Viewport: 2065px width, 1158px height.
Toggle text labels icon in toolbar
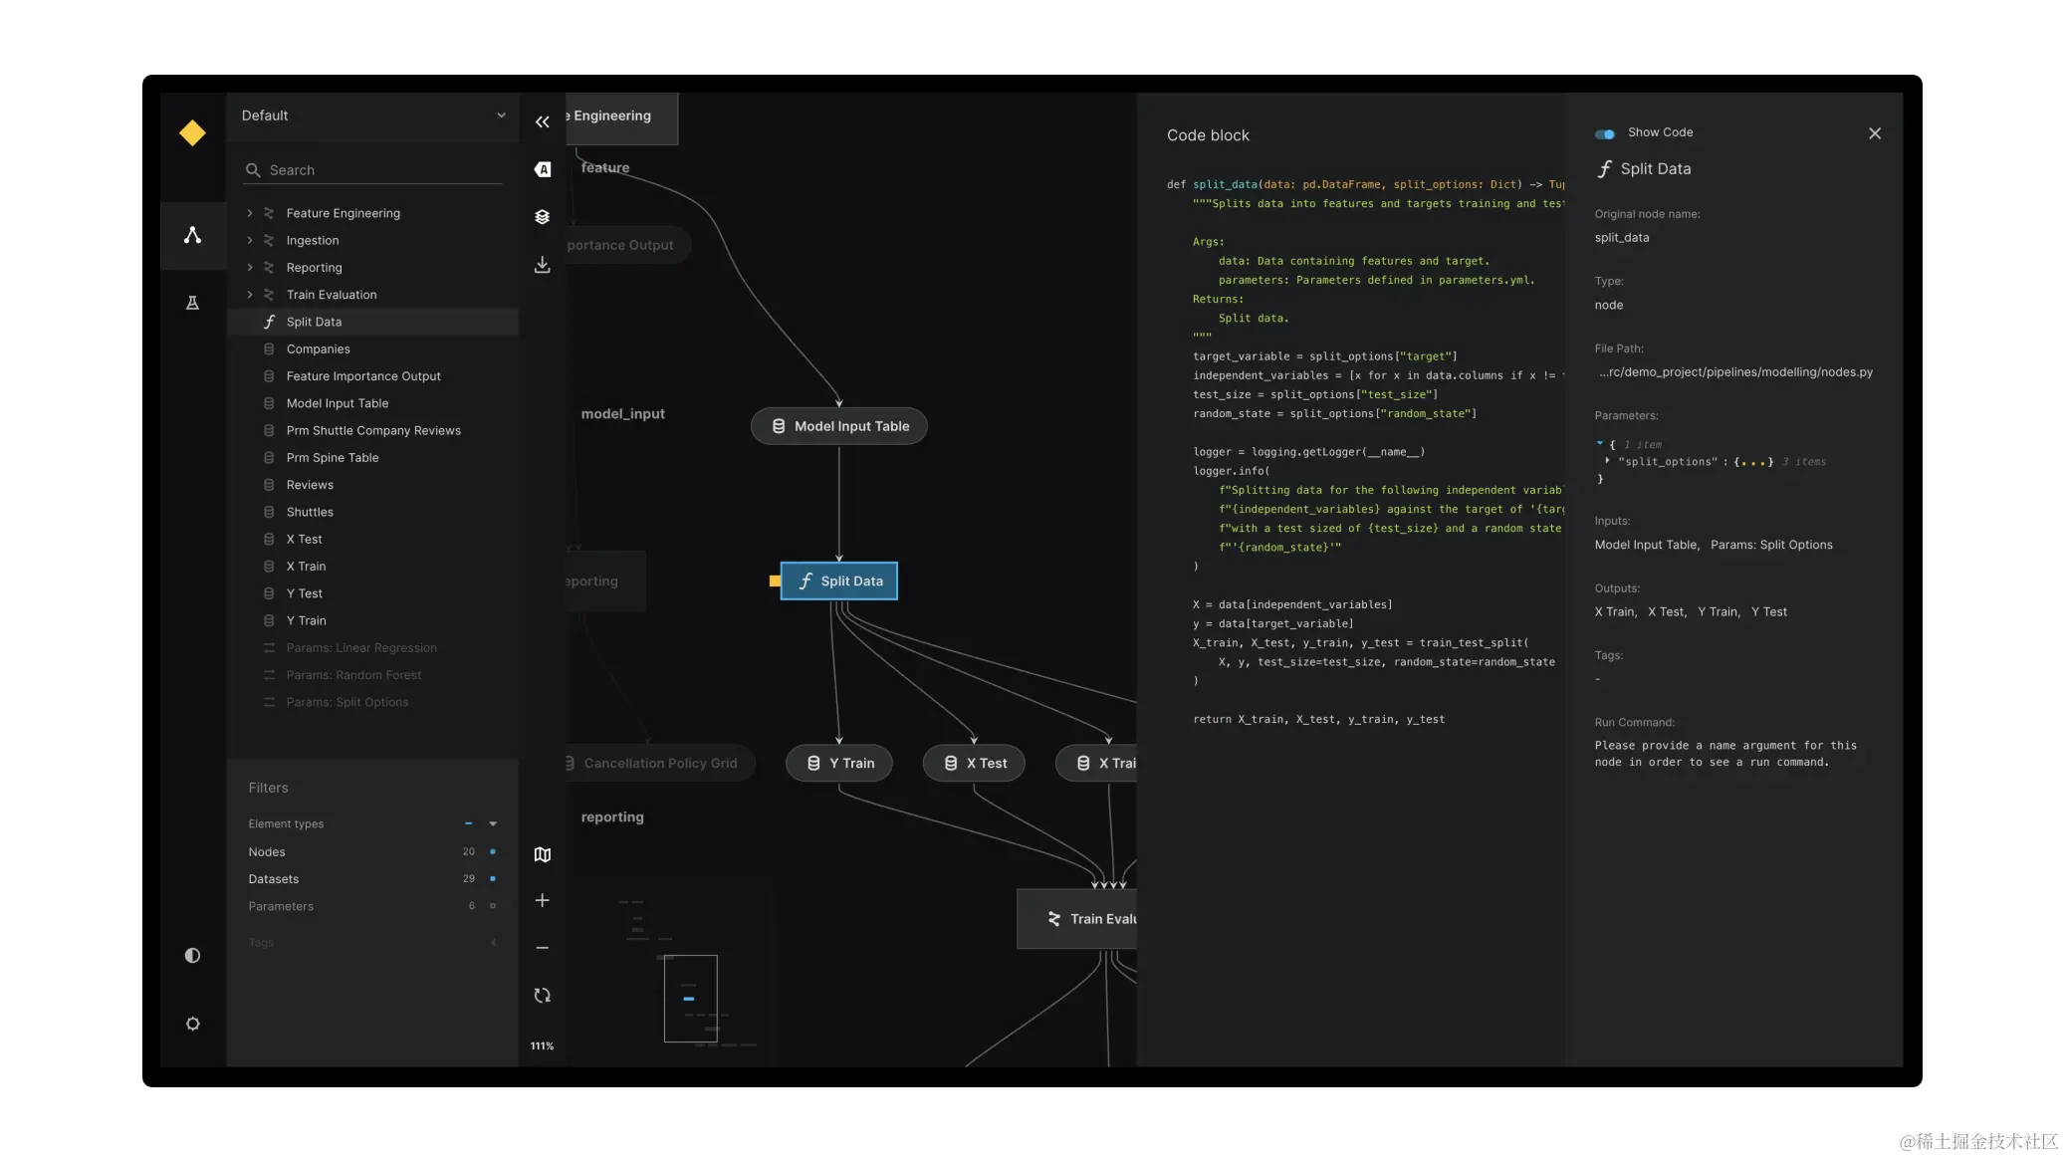point(542,169)
